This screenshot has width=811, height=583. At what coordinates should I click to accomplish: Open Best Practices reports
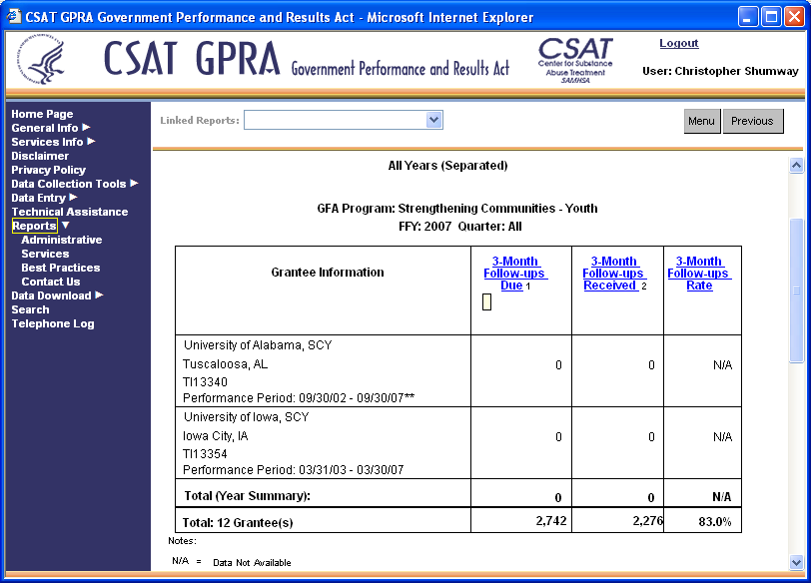(60, 268)
